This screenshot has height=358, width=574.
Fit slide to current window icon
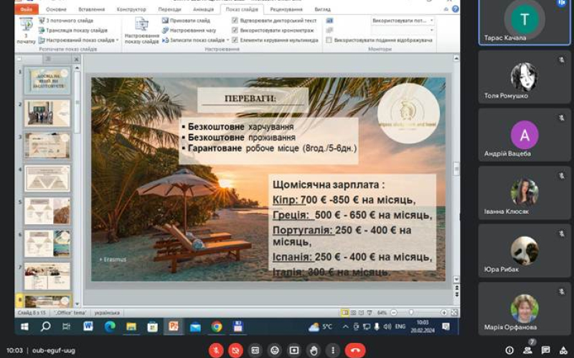click(454, 313)
